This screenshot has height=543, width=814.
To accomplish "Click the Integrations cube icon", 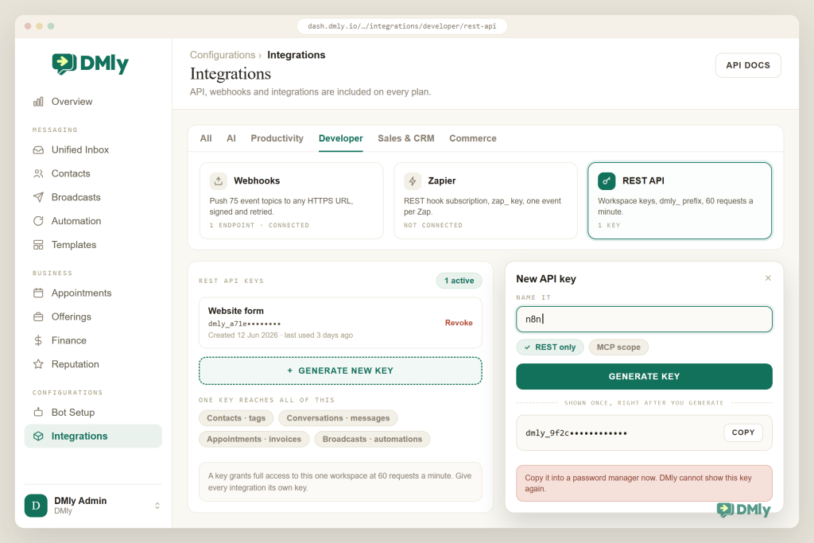I will point(38,436).
